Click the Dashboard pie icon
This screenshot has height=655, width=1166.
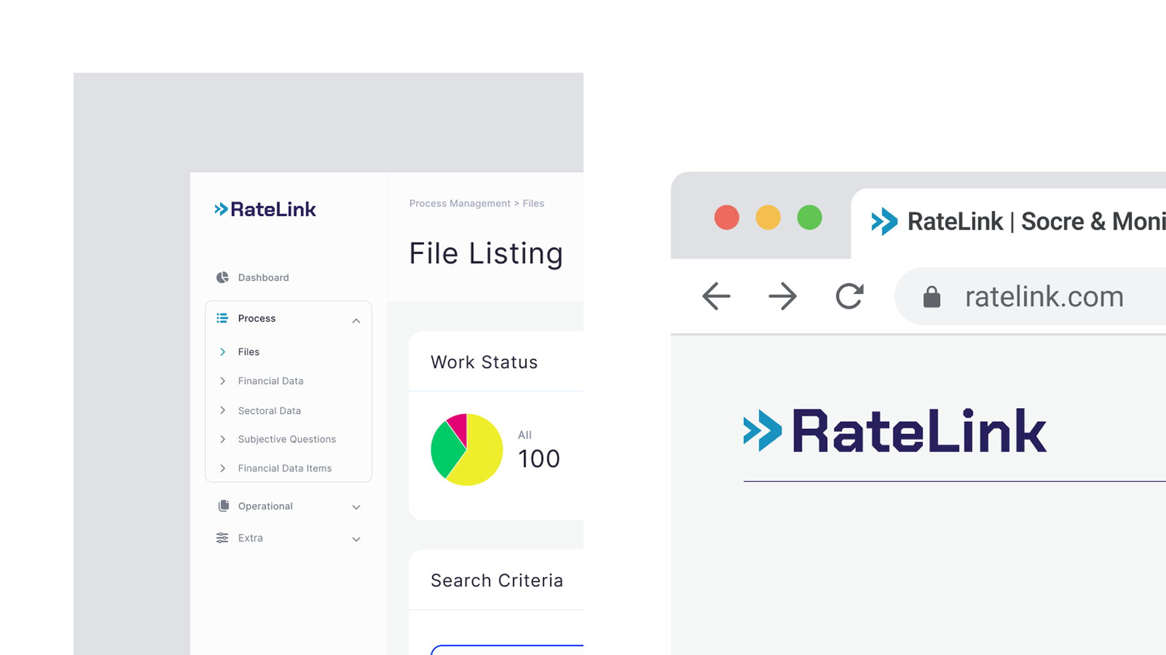click(x=223, y=277)
